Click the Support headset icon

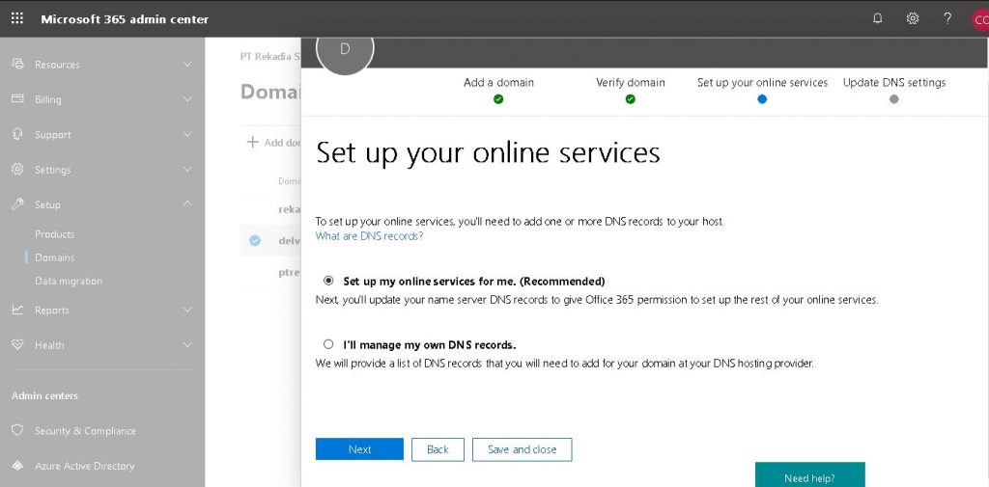(17, 134)
